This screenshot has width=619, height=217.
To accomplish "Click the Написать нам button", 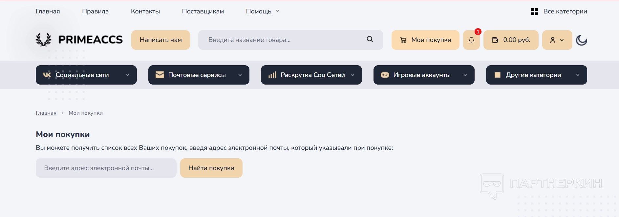I will click(160, 40).
